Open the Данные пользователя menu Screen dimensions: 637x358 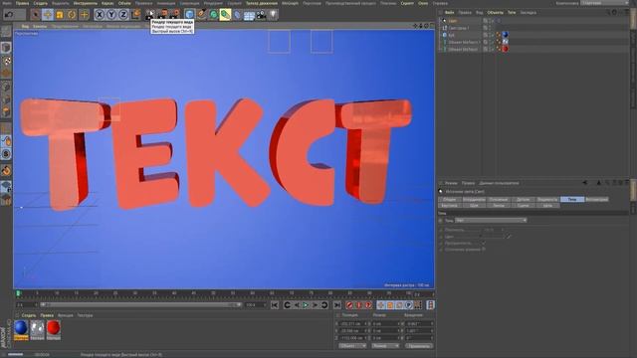pyautogui.click(x=499, y=183)
